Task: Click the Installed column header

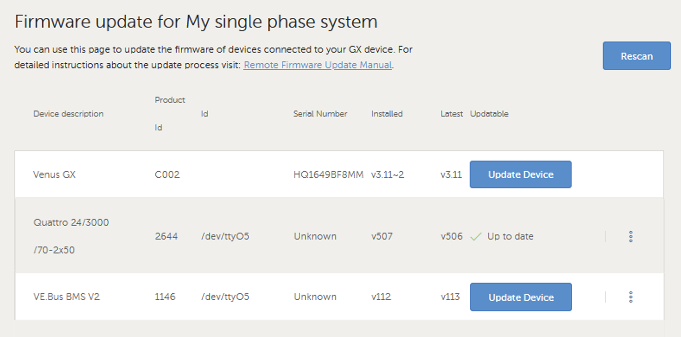Action: tap(386, 114)
